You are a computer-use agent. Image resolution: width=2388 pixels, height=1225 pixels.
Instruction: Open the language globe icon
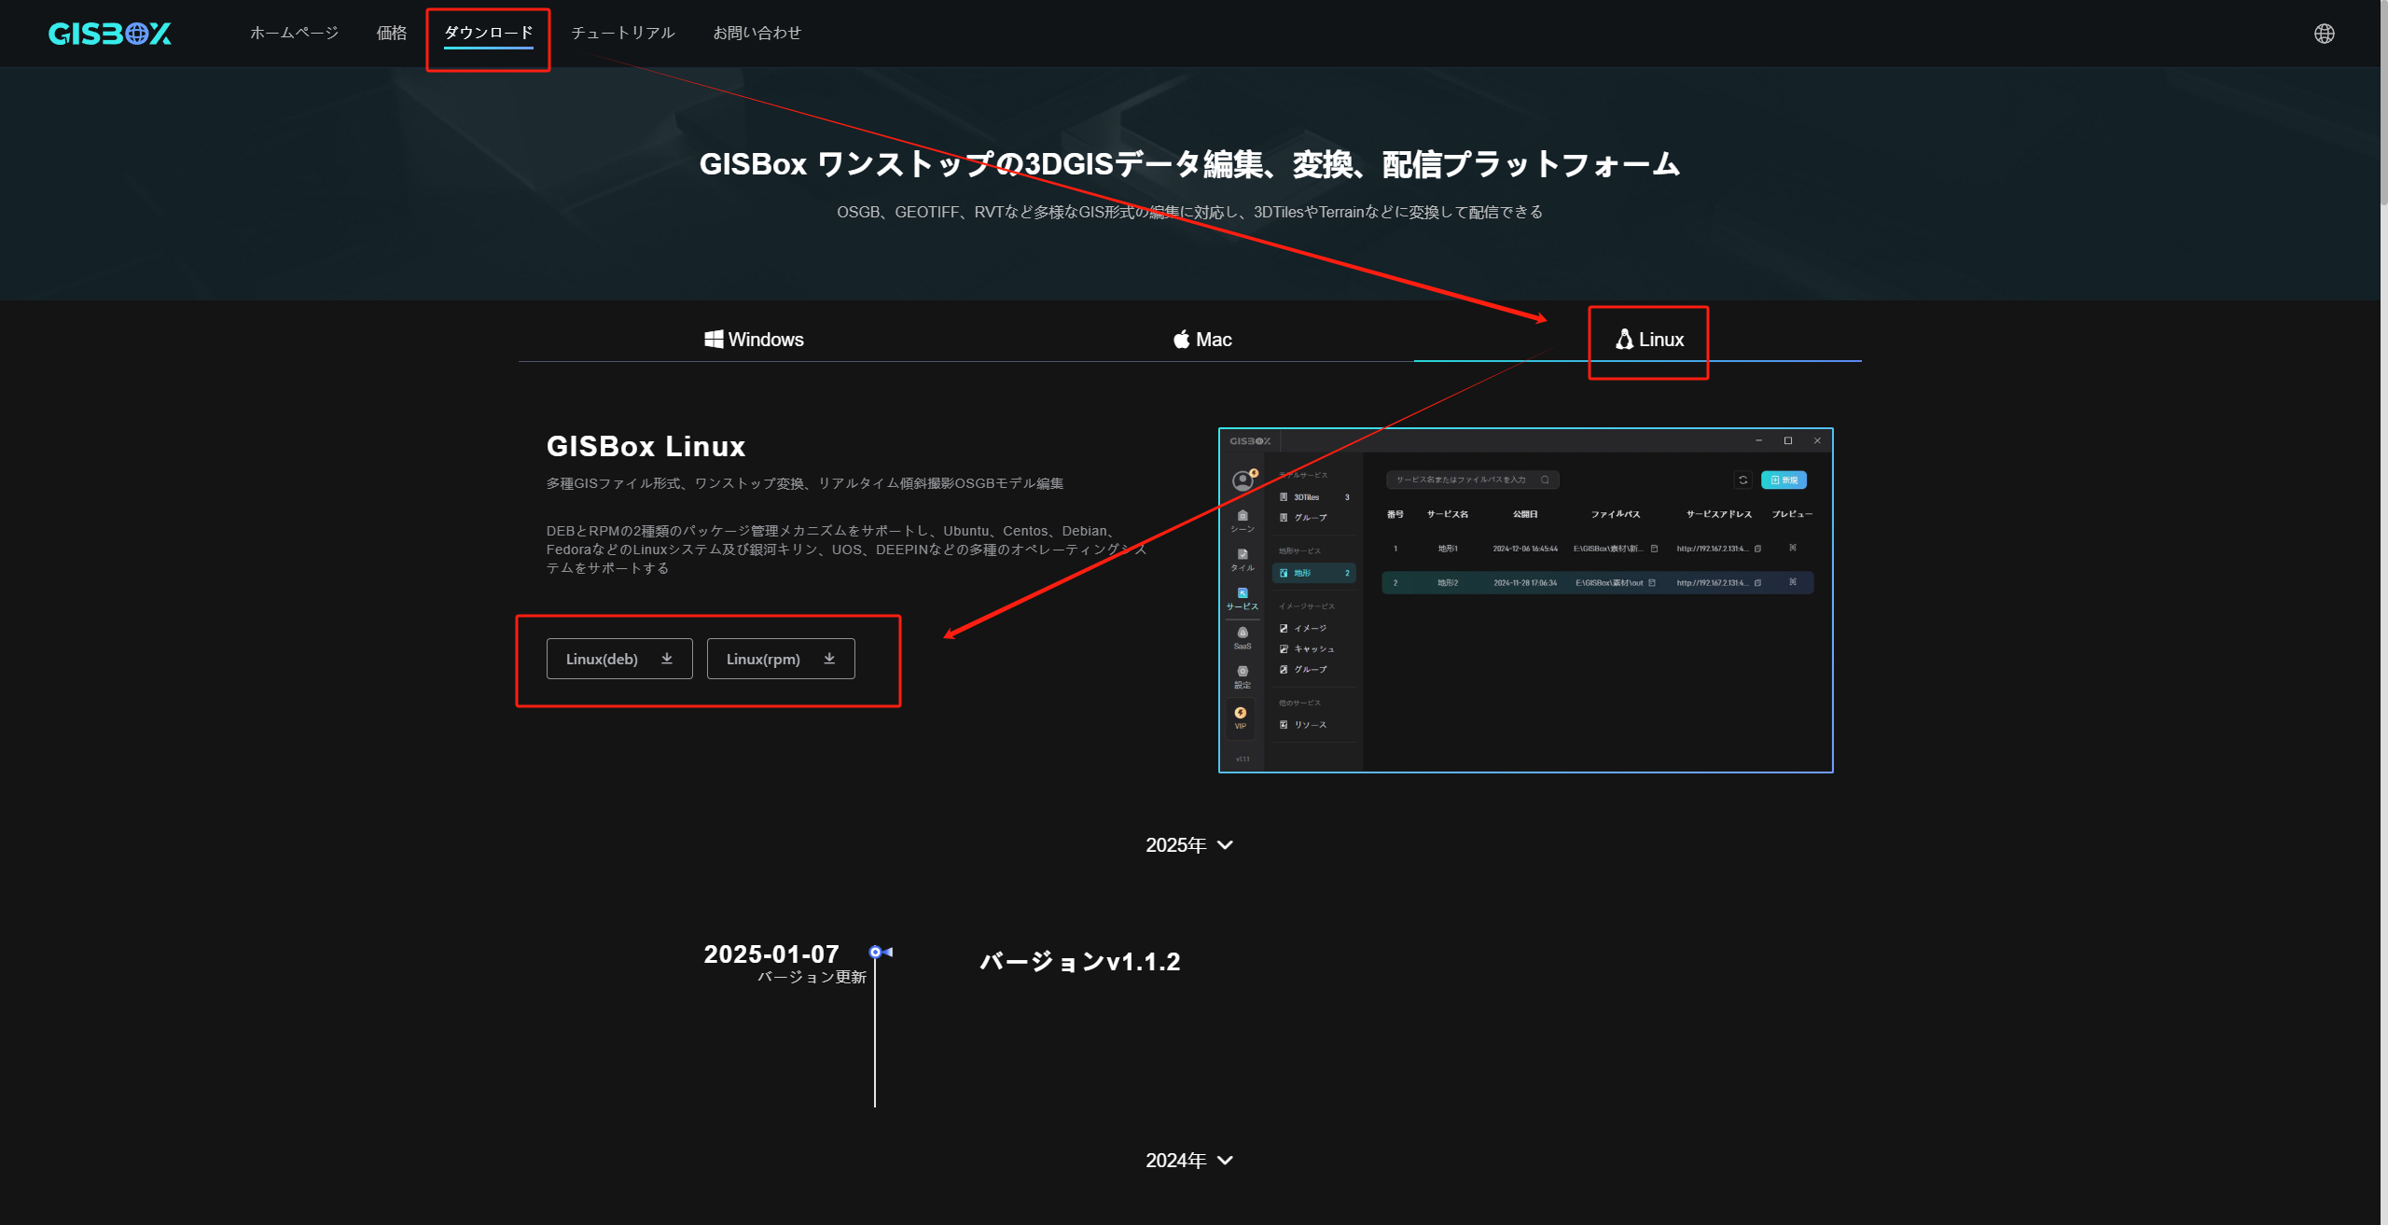click(x=2324, y=34)
